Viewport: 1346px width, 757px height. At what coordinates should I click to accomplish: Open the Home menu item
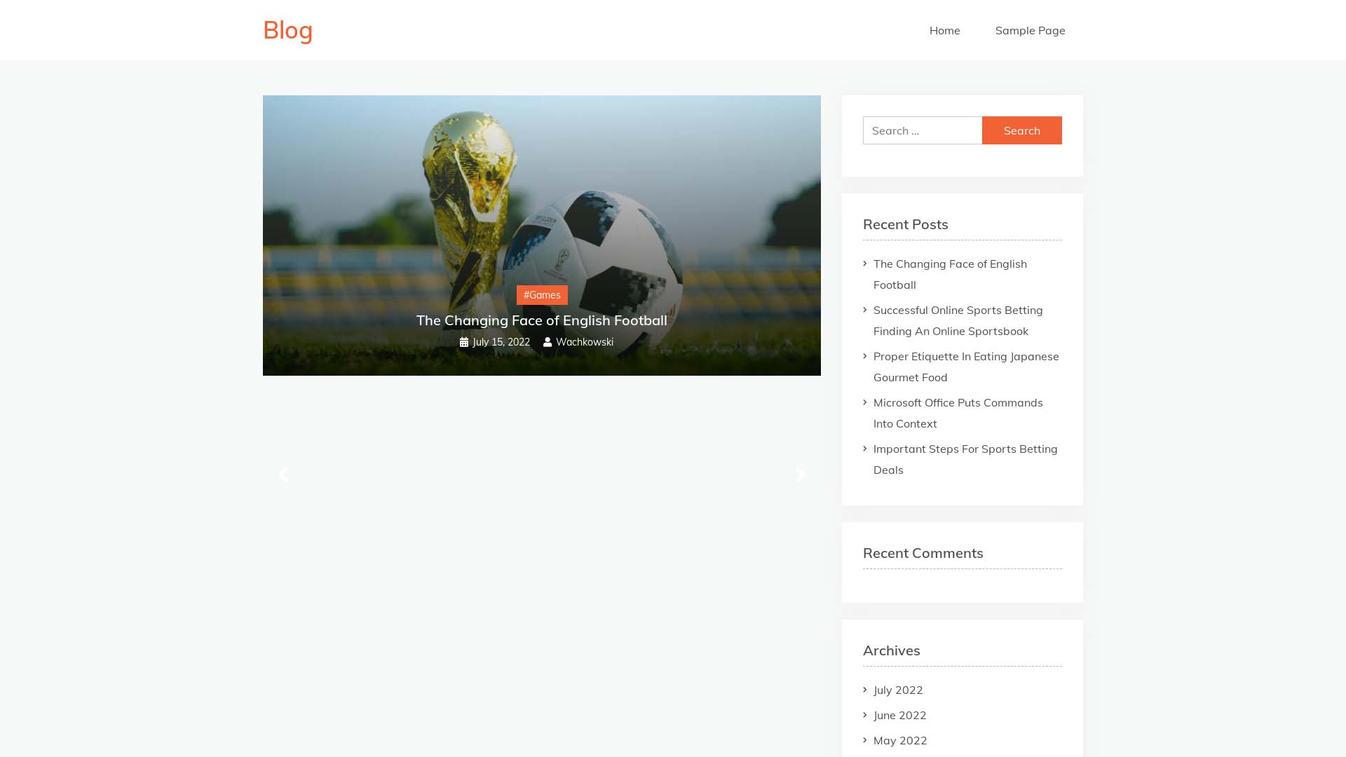coord(944,30)
